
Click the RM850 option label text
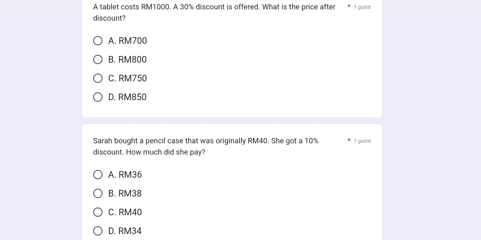127,97
